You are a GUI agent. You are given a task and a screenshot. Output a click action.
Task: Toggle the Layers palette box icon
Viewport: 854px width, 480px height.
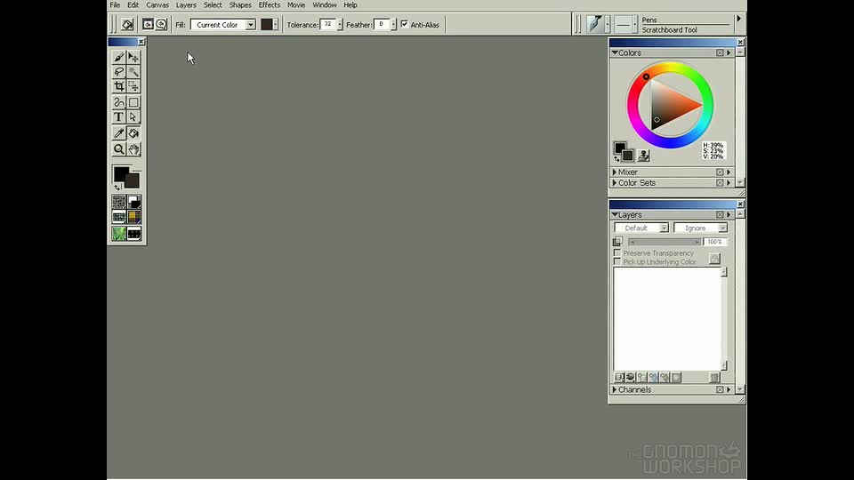coord(720,215)
